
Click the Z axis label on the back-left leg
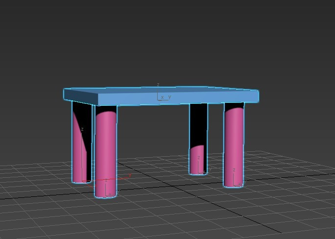(x=82, y=129)
